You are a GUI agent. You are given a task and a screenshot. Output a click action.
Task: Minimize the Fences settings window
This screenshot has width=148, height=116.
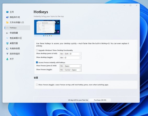(x=124, y=5)
